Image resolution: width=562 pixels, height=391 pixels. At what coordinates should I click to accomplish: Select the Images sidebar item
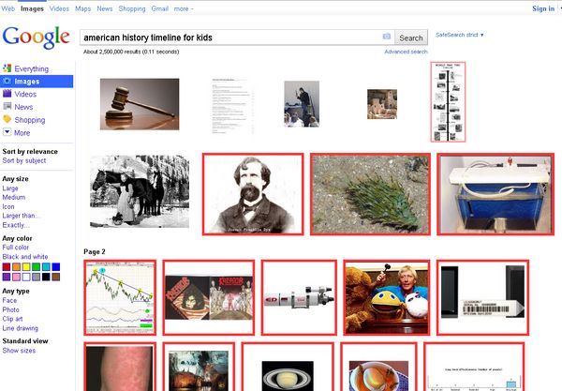tap(37, 82)
